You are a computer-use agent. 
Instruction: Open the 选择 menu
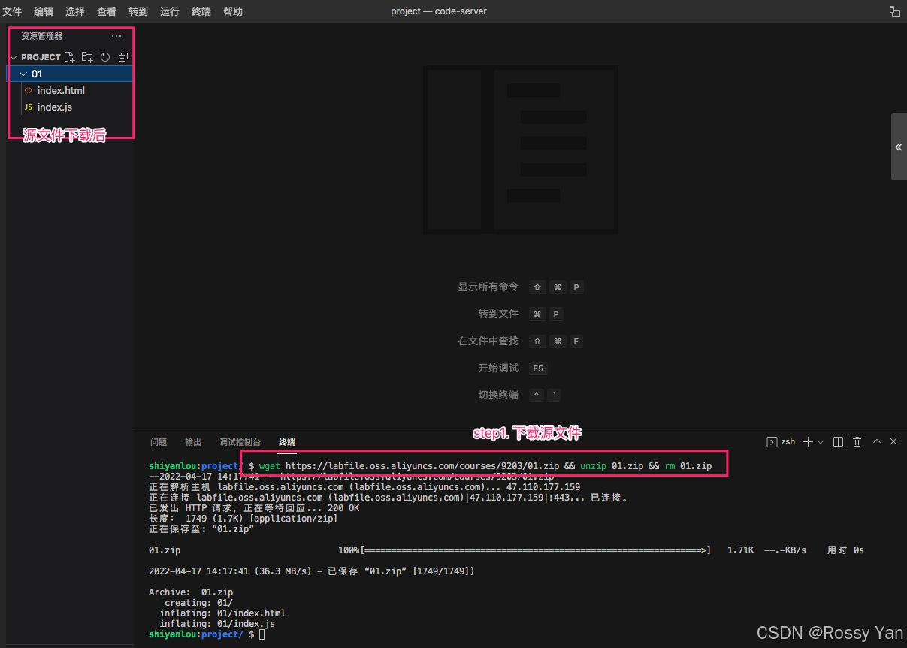(x=75, y=11)
